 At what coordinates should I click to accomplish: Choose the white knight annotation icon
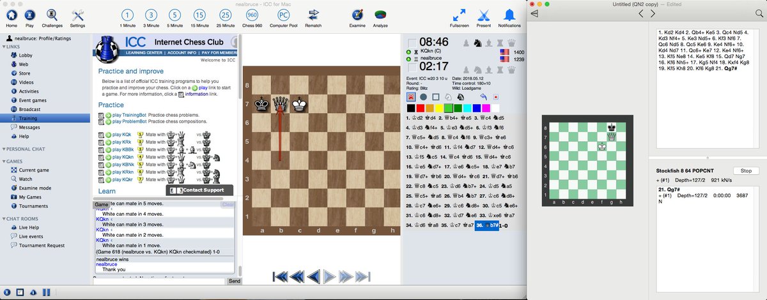[448, 97]
